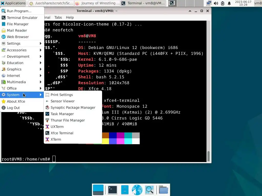Image resolution: width=262 pixels, height=196 pixels.
Task: Click the terminal prompt input cursor
Action: (54, 159)
